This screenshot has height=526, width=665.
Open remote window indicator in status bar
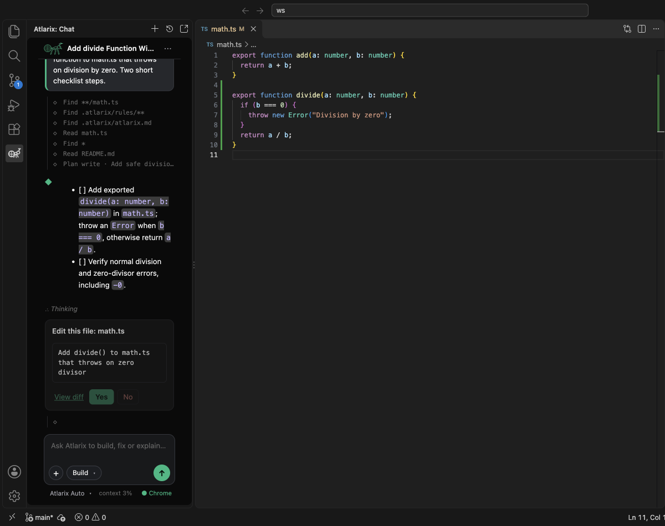pos(12,517)
